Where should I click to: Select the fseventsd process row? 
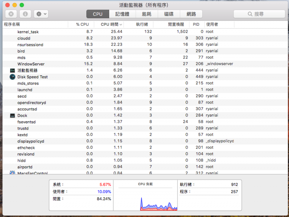point(144,122)
